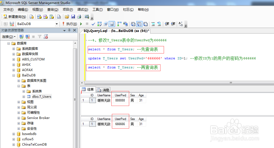Click the Design Query in Editor icon
This screenshot has height=148, width=274.
pos(105,24)
